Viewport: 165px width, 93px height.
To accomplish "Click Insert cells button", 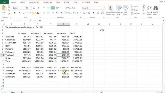I will [x=135, y=6].
